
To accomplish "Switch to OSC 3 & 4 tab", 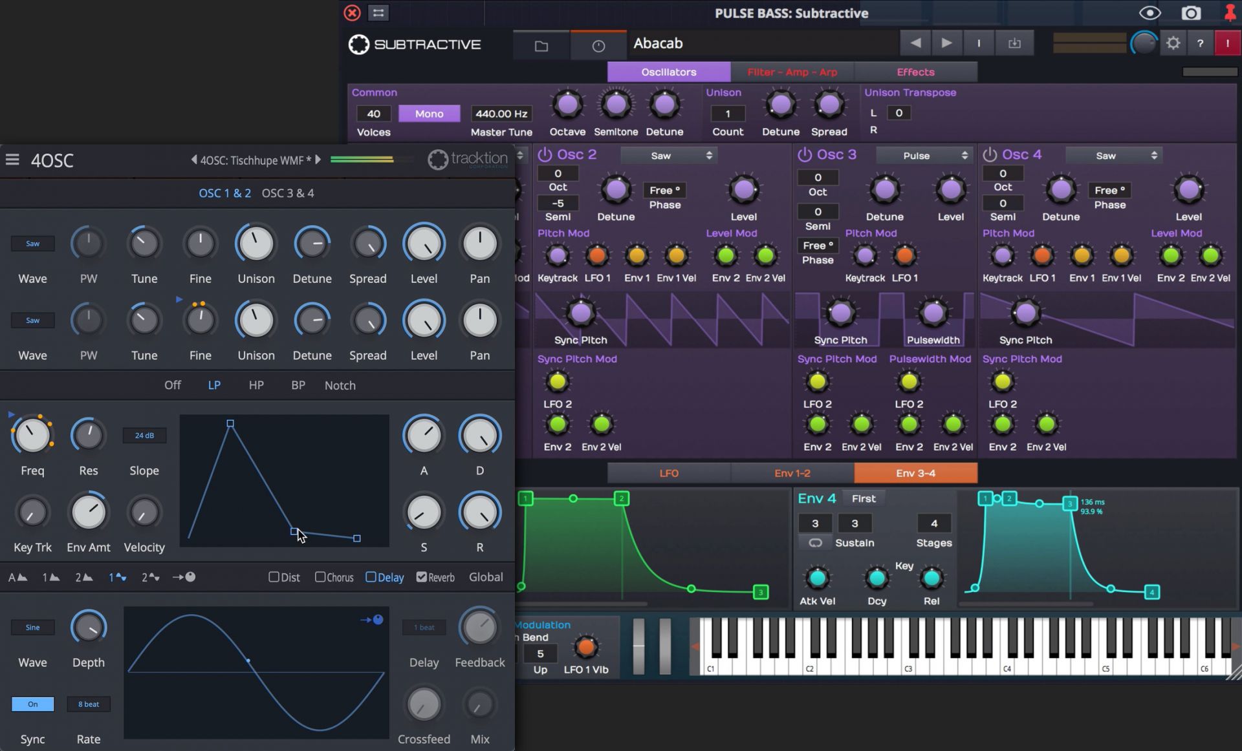I will pos(288,193).
